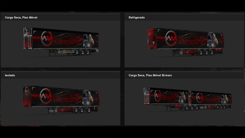
Task: Click the 'Carga Seca, Piso Móvel' header label
Action: coord(21,18)
